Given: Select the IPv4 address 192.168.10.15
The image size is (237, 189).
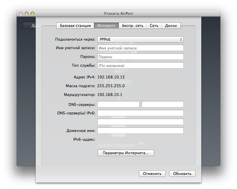Looking at the screenshot, I should 111,77.
